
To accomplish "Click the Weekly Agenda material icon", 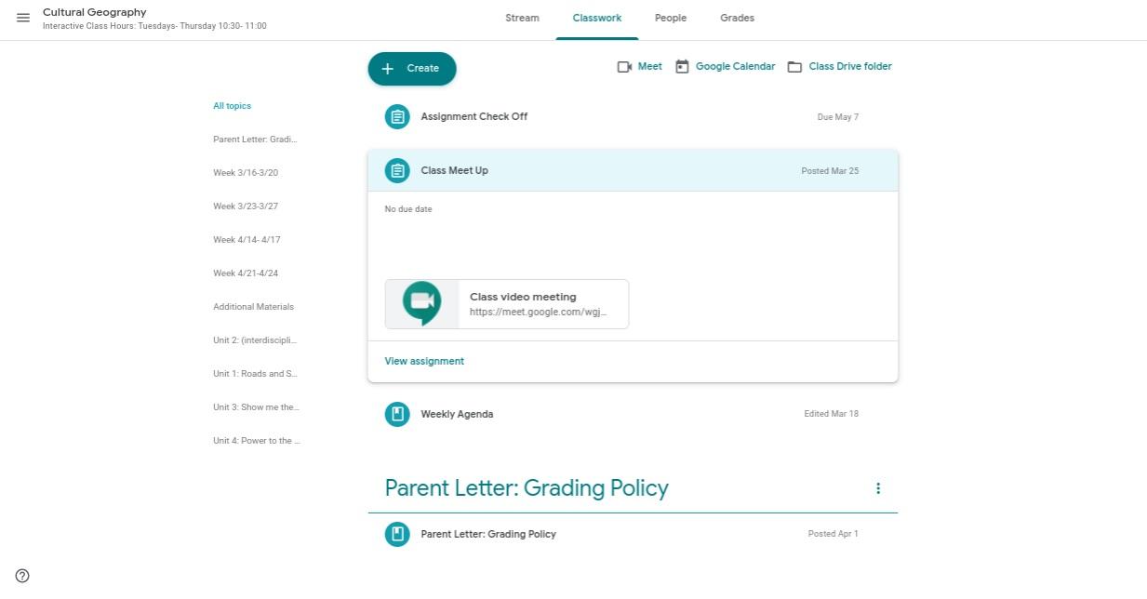I will pyautogui.click(x=397, y=414).
